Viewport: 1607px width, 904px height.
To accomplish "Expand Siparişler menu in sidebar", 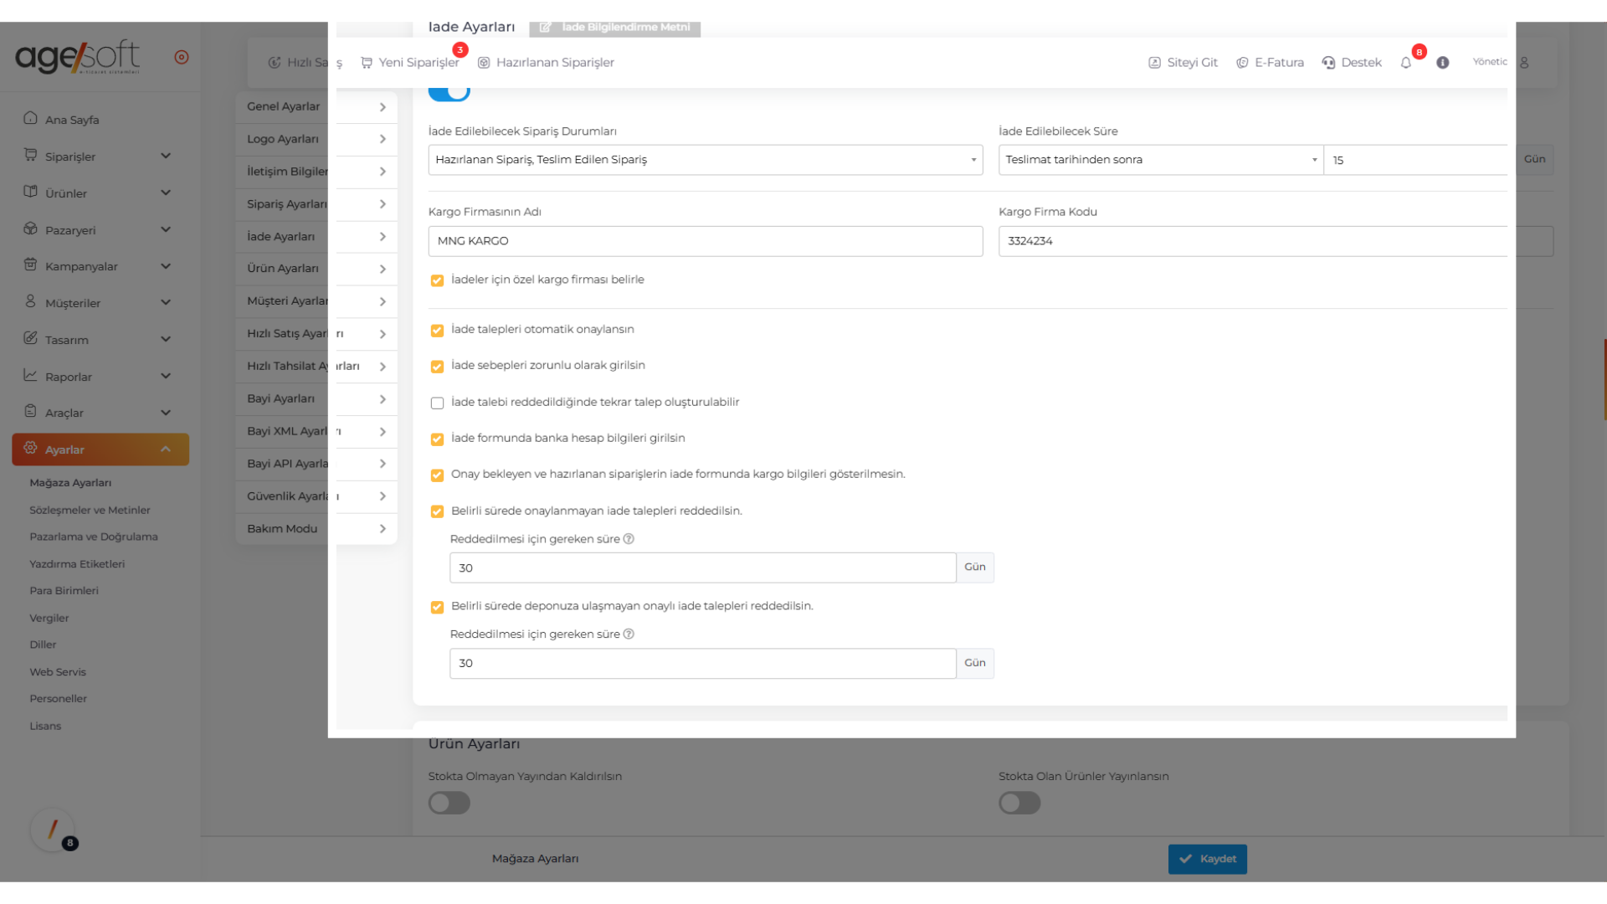I will tap(99, 157).
